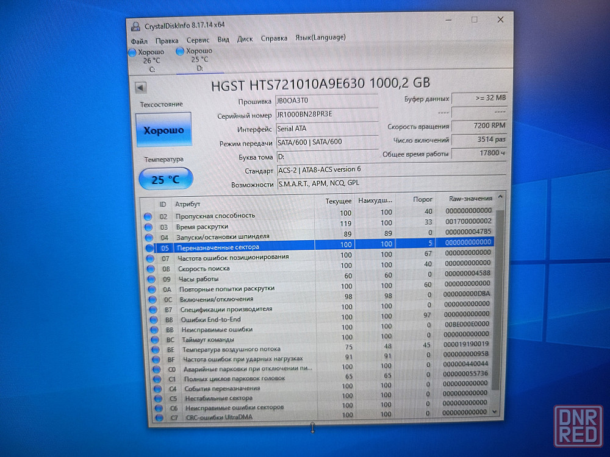Expand the Язык(Language) menu
Image resolution: width=610 pixels, height=457 pixels.
point(320,37)
